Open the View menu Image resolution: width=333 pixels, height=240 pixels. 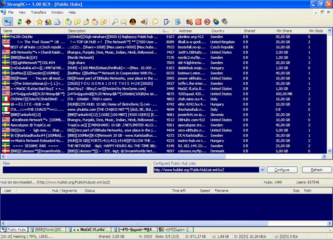[22, 12]
